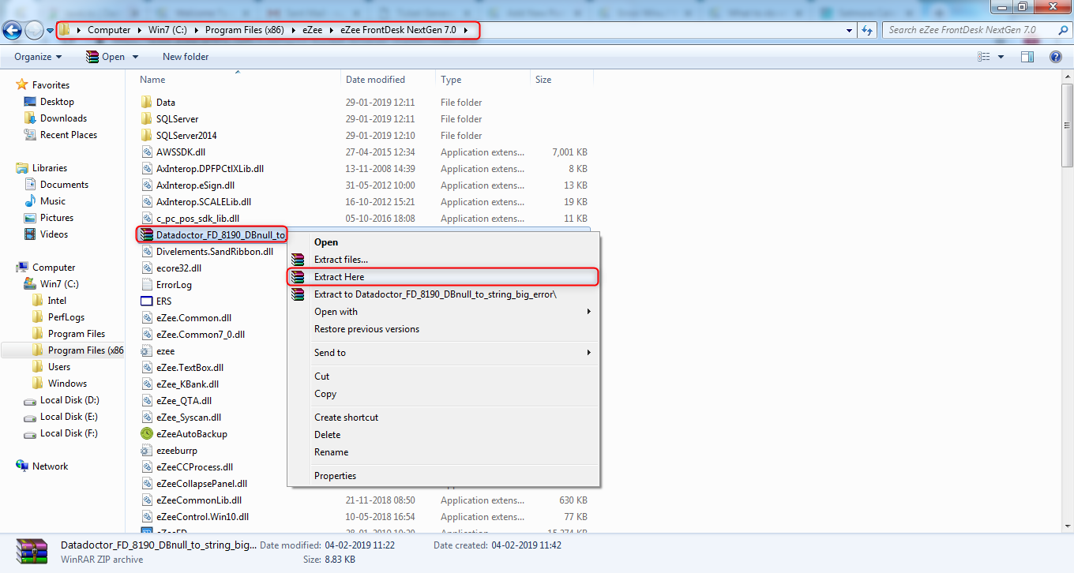Viewport: 1074px width, 573px height.
Task: Click the change view icon
Action: [x=984, y=57]
